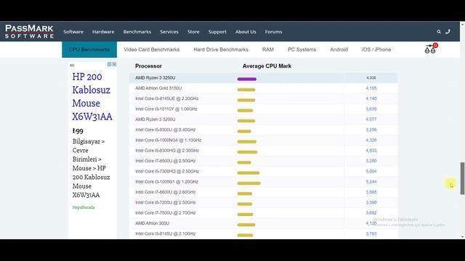
Task: Click the 5,094 score value
Action: [371, 171]
